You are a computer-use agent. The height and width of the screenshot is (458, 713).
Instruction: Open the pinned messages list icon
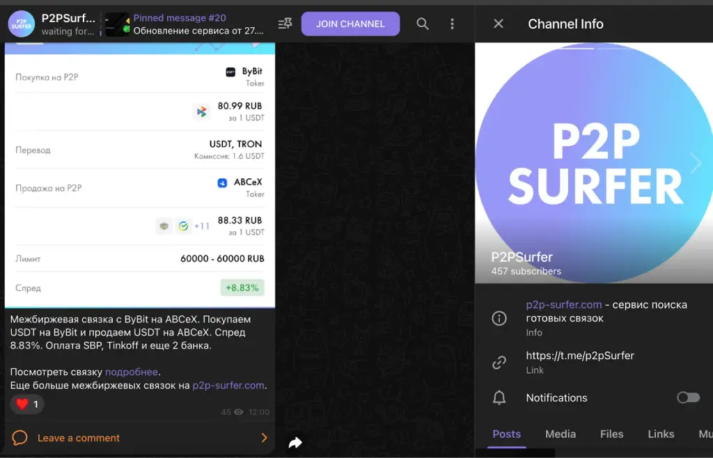285,24
